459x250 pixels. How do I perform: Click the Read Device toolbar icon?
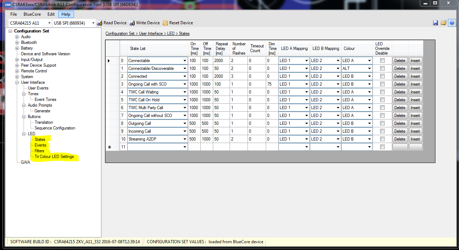point(100,23)
